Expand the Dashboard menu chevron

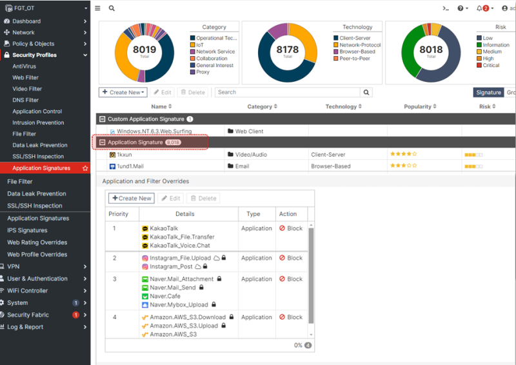(85, 21)
